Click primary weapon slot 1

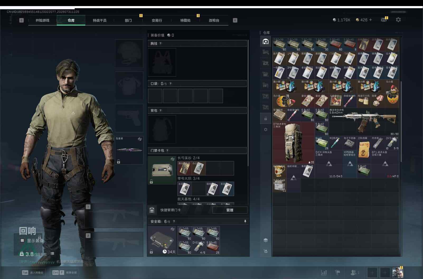114,216
